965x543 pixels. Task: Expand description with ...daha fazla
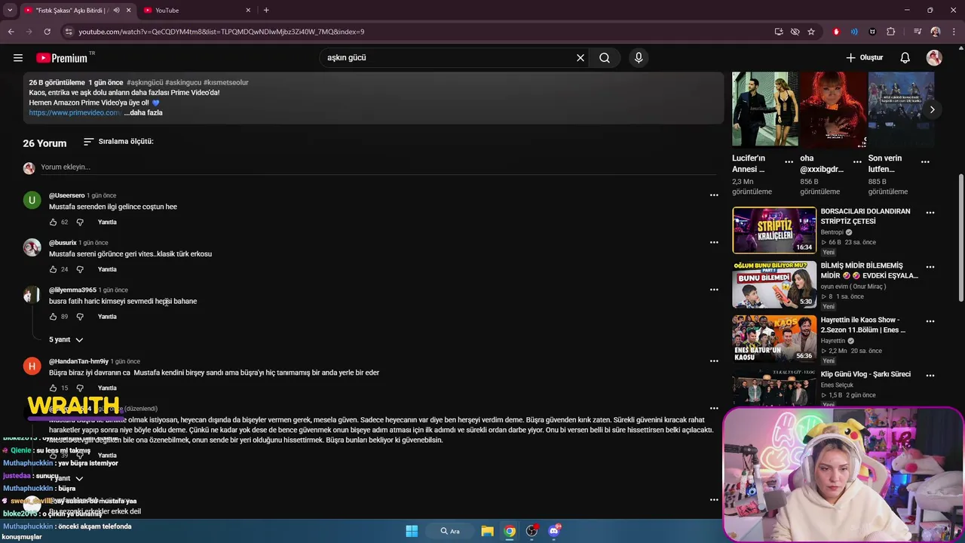(143, 112)
